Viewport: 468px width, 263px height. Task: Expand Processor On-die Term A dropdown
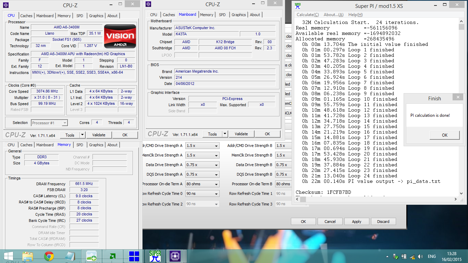click(x=216, y=184)
